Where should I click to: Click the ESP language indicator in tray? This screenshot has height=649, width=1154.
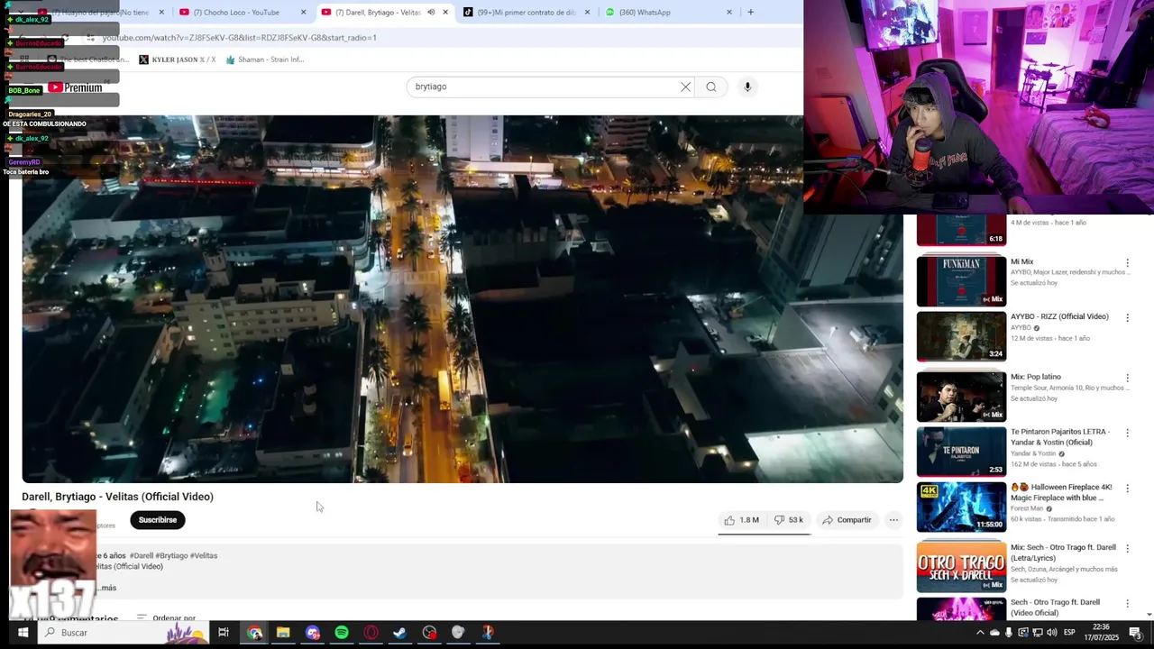tap(1070, 633)
